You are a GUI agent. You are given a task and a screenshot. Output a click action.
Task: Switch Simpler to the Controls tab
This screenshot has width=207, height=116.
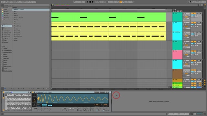click(102, 92)
